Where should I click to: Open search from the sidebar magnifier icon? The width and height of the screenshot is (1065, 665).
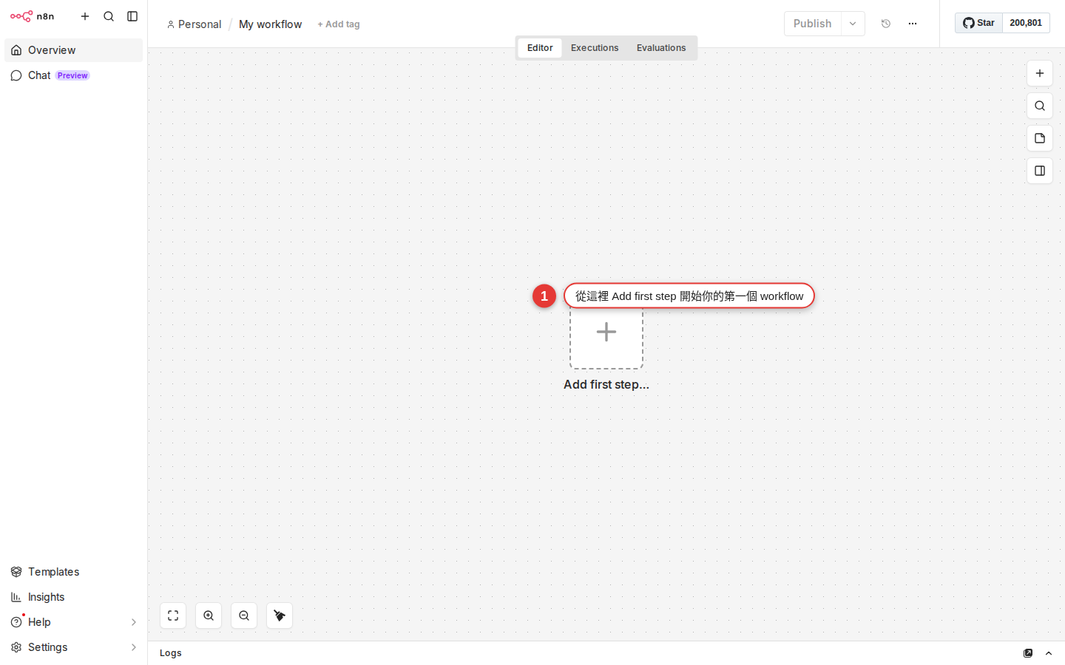tap(109, 16)
